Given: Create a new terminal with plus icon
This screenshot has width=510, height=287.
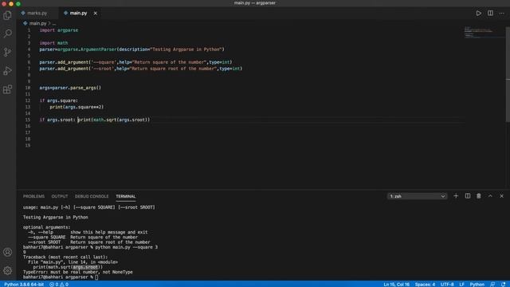Looking at the screenshot, I should pos(456,196).
